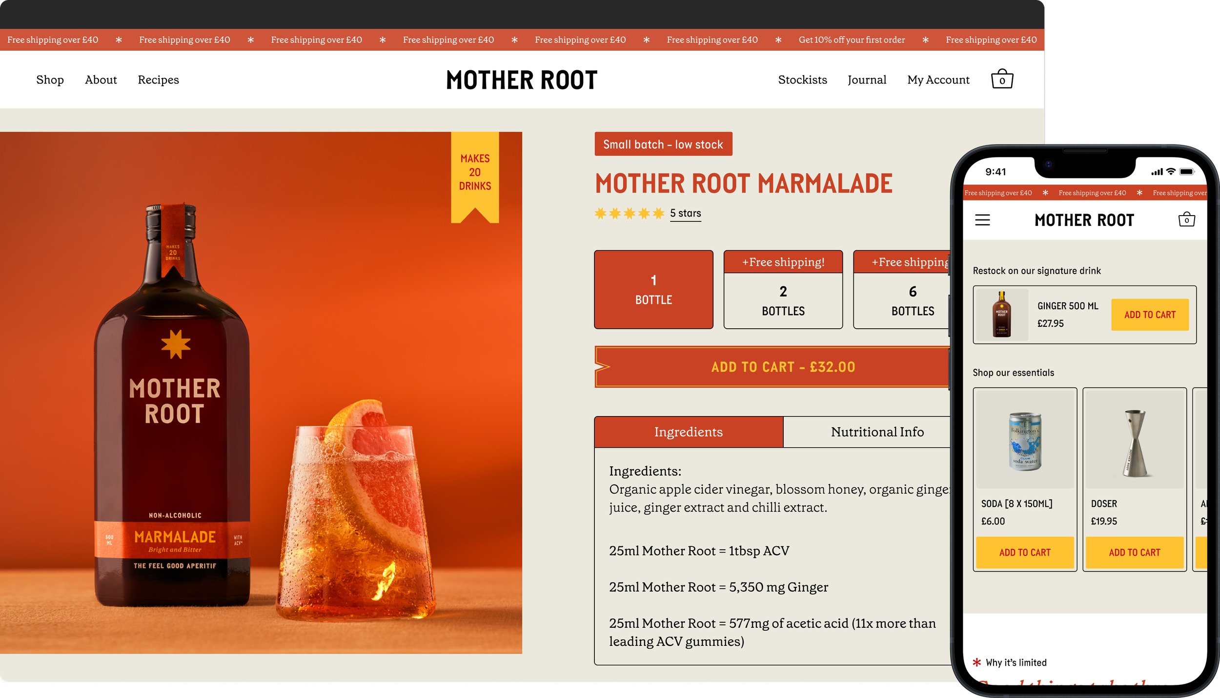Open the Stockists page
This screenshot has height=698, width=1220.
coord(802,80)
